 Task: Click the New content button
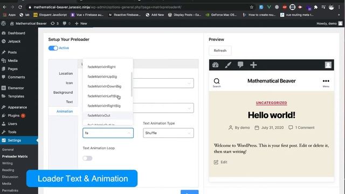(x=81, y=23)
